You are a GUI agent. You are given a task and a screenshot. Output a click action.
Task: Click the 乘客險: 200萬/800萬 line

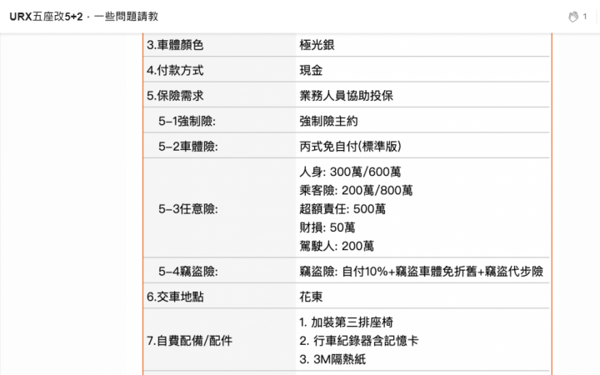pos(356,191)
